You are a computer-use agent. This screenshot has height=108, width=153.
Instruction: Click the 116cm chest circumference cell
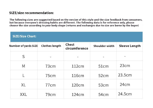pos(78,76)
